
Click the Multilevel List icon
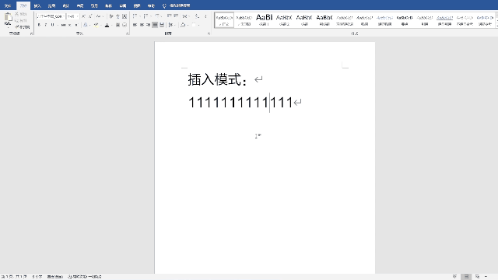pos(157,16)
